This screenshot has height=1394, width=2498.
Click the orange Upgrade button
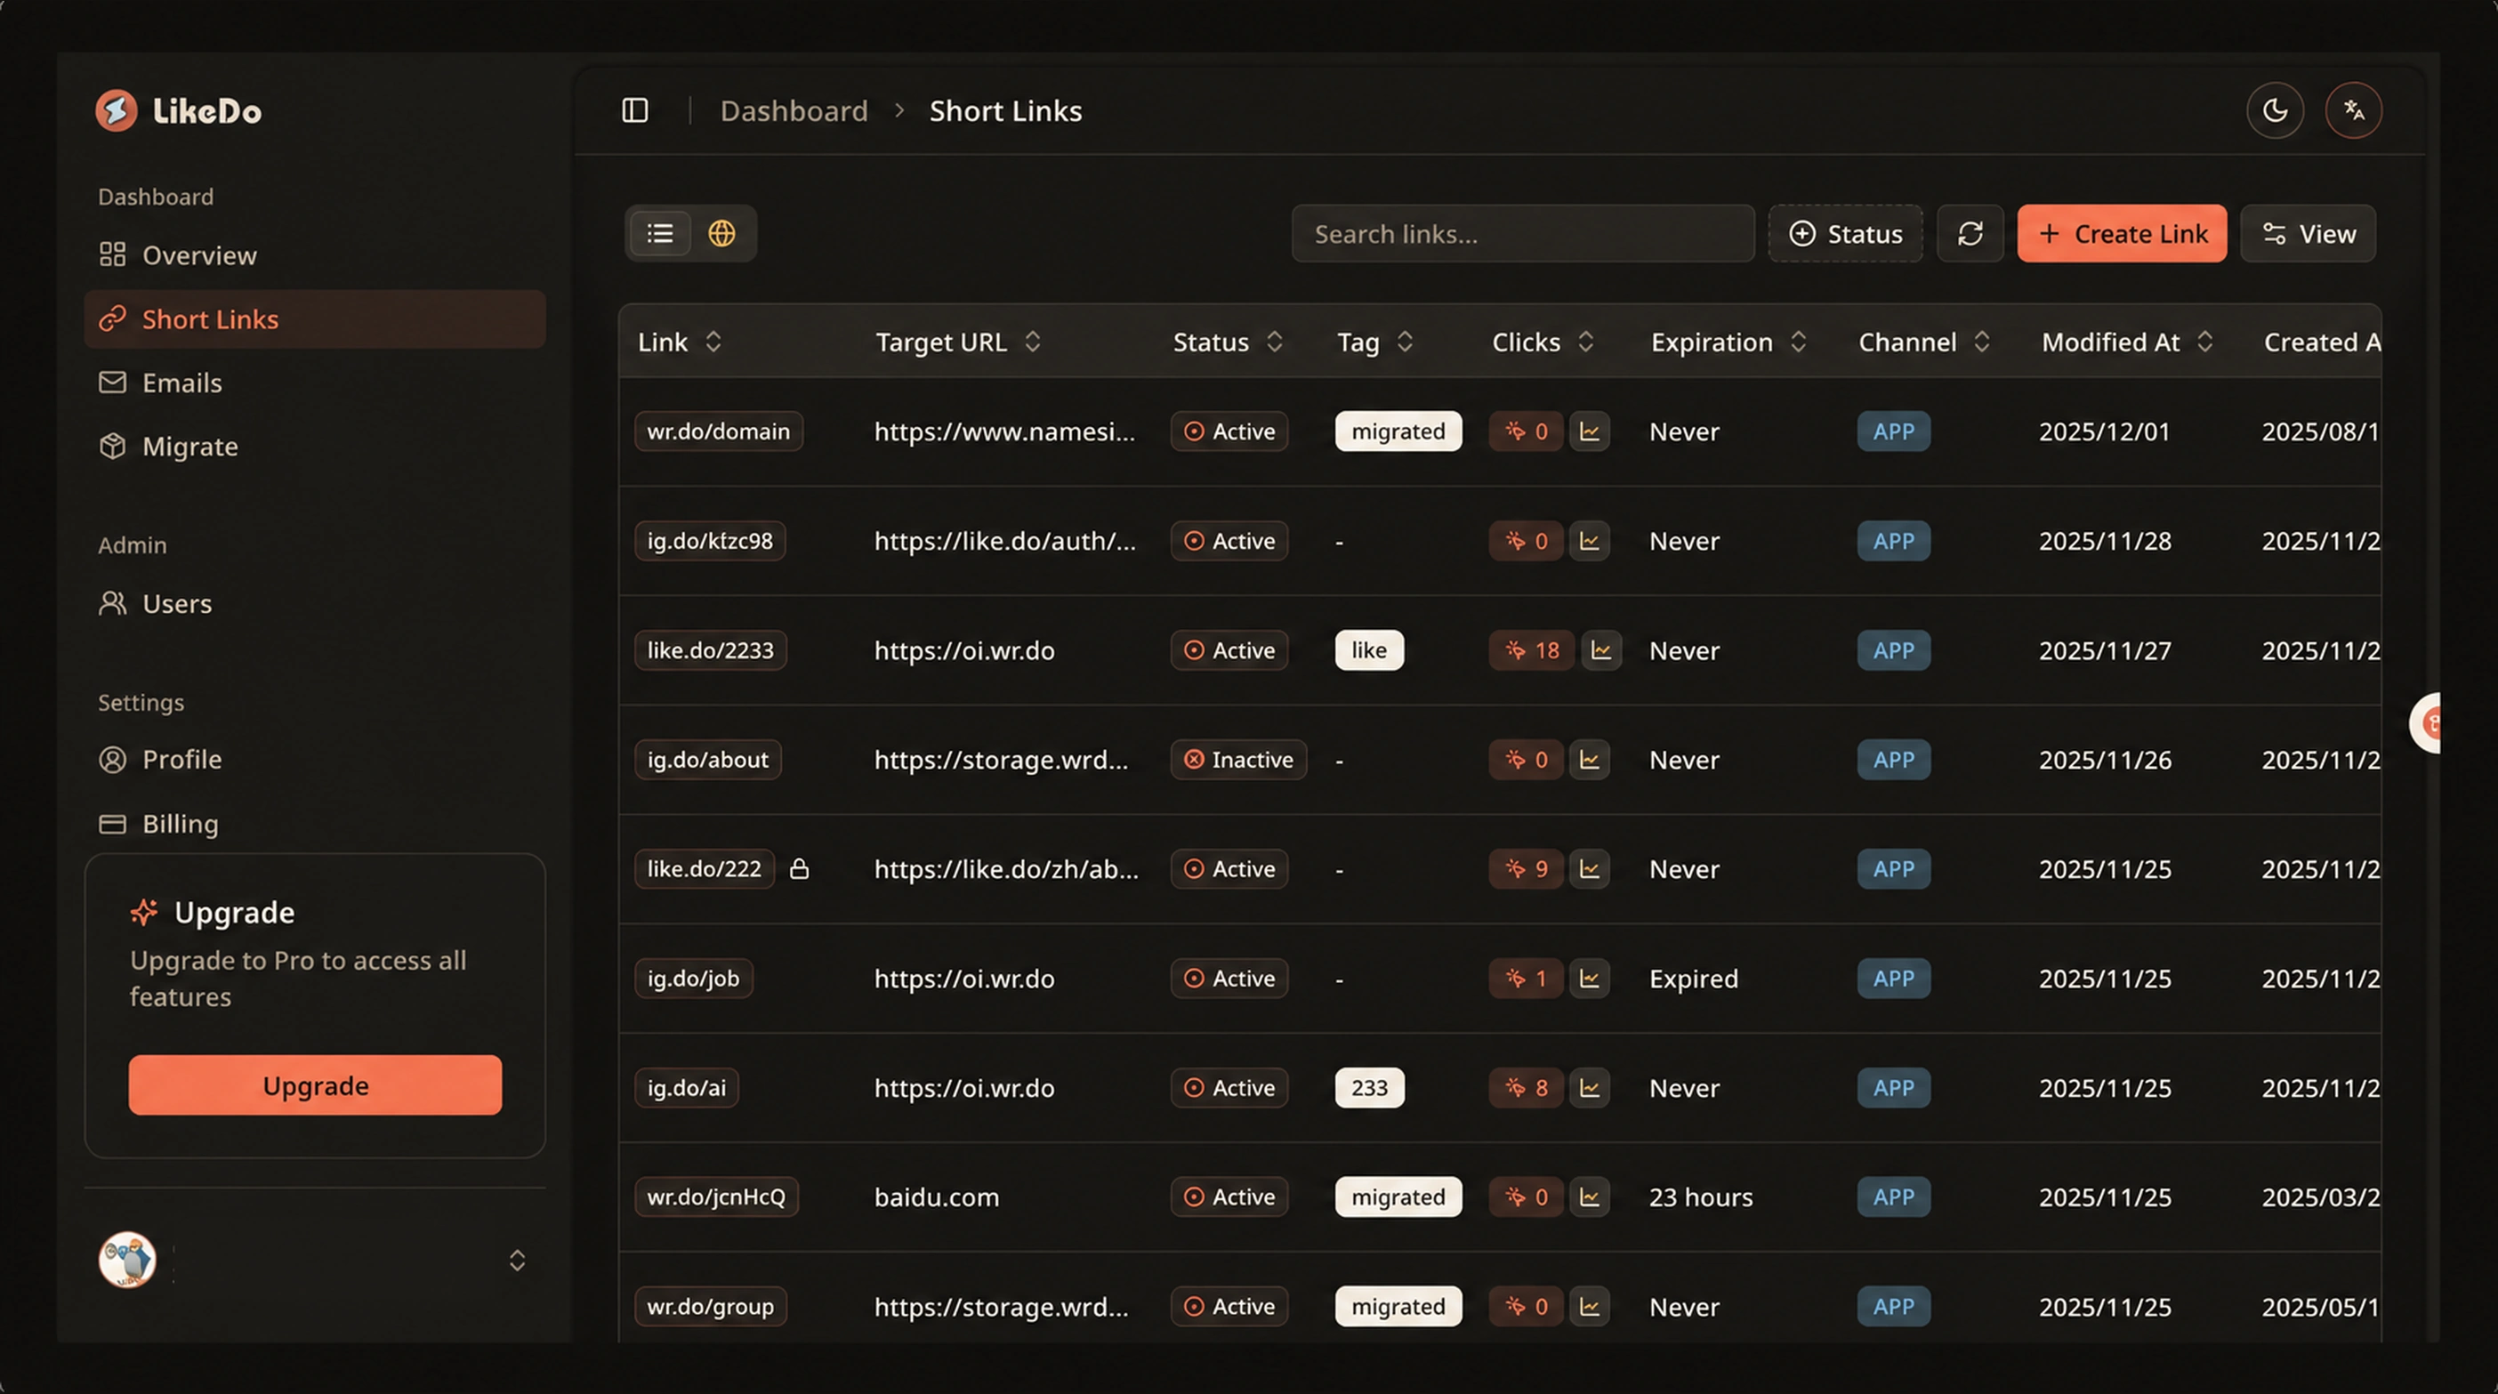click(x=315, y=1085)
